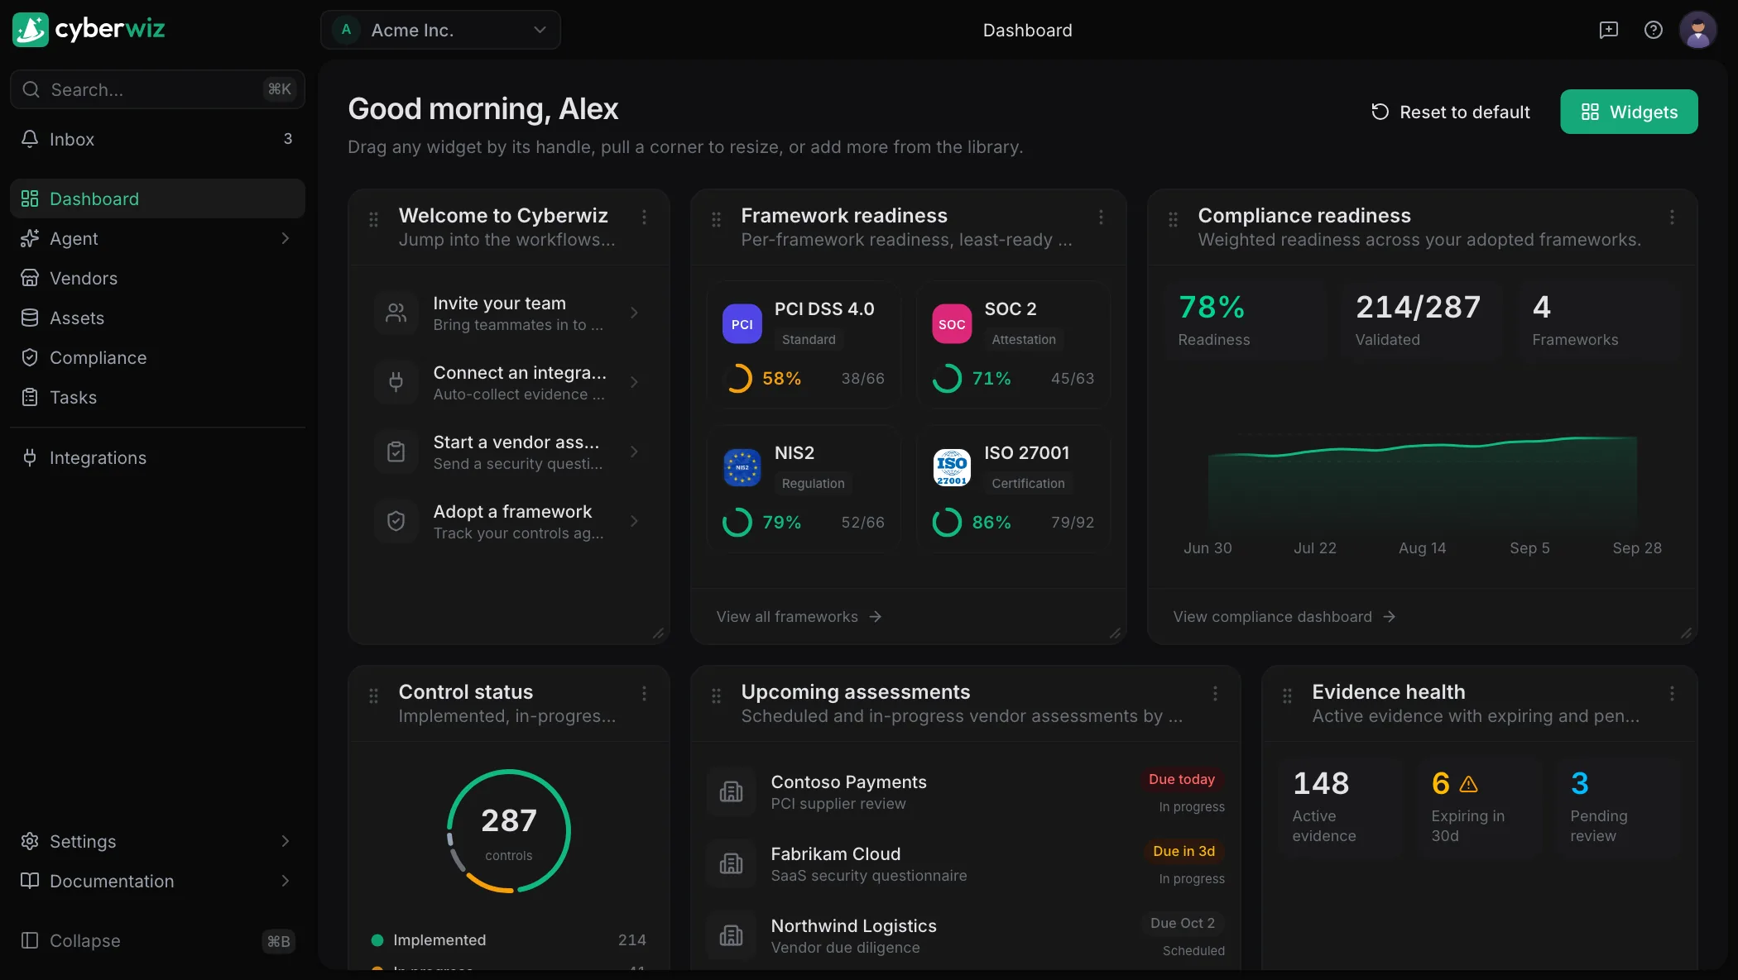This screenshot has width=1738, height=980.
Task: Expand the Documentation sidebar submenu chevron
Action: tap(286, 881)
